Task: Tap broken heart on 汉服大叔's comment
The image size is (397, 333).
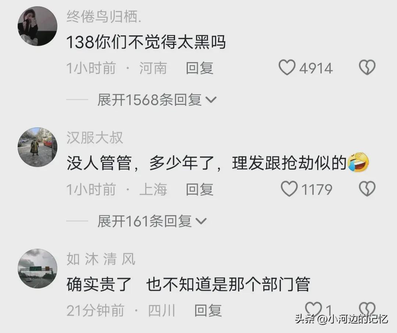Action: 367,189
